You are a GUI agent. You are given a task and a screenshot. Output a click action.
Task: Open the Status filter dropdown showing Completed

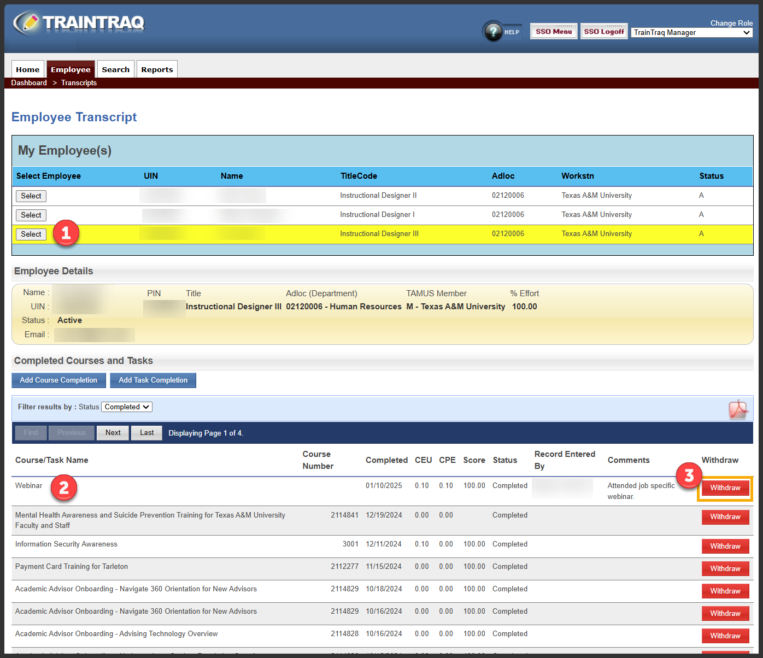click(126, 407)
